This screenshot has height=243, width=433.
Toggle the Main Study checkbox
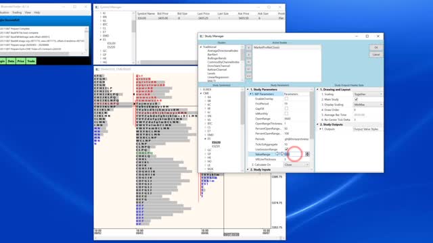357,99
